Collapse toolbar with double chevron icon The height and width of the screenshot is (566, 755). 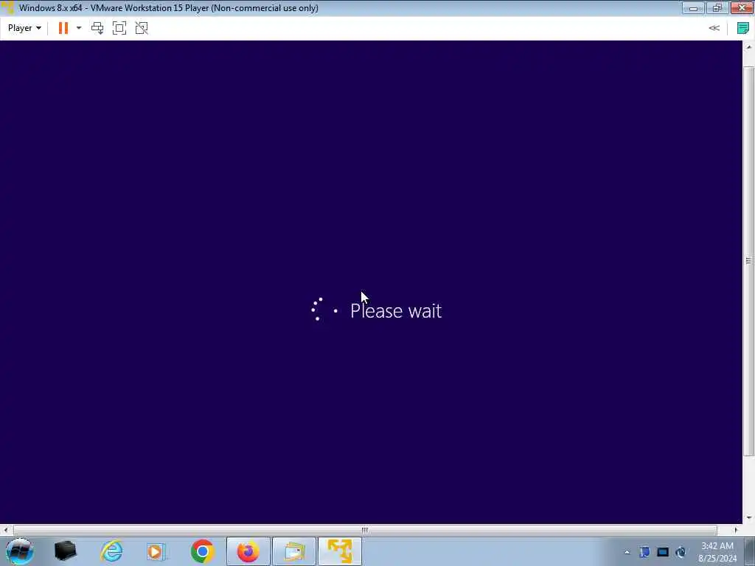click(x=714, y=28)
